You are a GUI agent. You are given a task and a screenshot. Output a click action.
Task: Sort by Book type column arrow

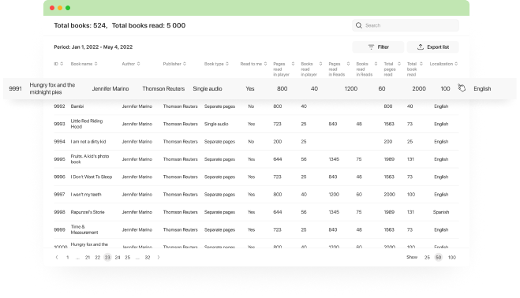(x=227, y=64)
